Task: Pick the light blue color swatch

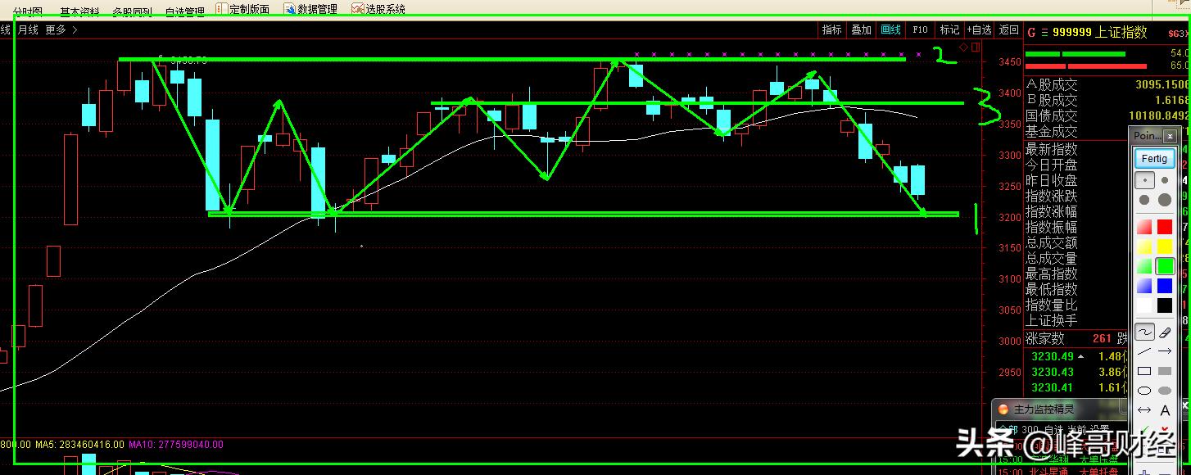Action: (1144, 286)
